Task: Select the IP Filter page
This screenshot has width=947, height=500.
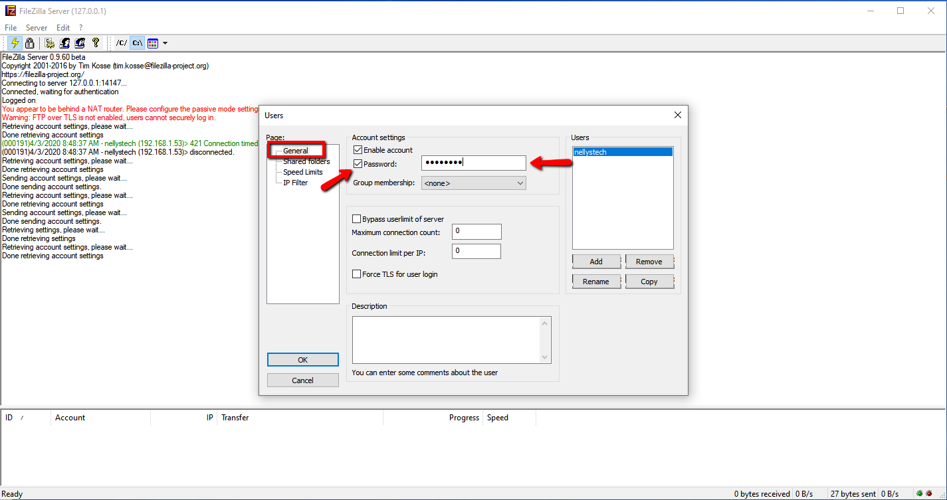Action: coord(296,183)
